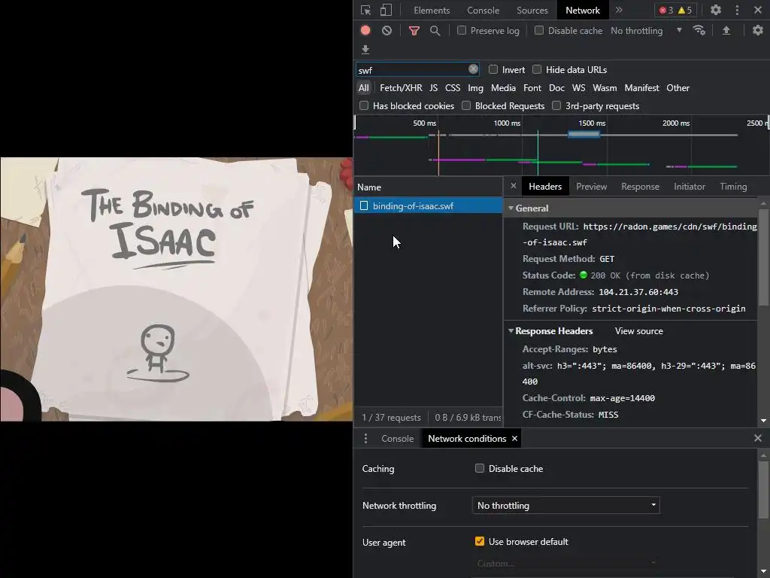This screenshot has height=578, width=770.
Task: Open Network throttling select in drawer
Action: [565, 505]
